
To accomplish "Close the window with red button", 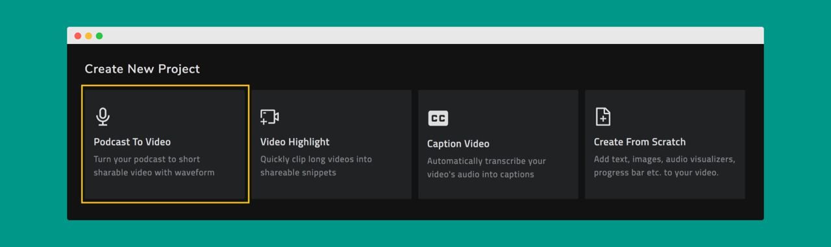I will coord(78,36).
